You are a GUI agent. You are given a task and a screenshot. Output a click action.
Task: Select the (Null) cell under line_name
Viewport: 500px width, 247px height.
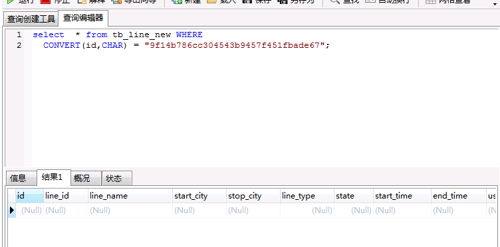point(130,210)
